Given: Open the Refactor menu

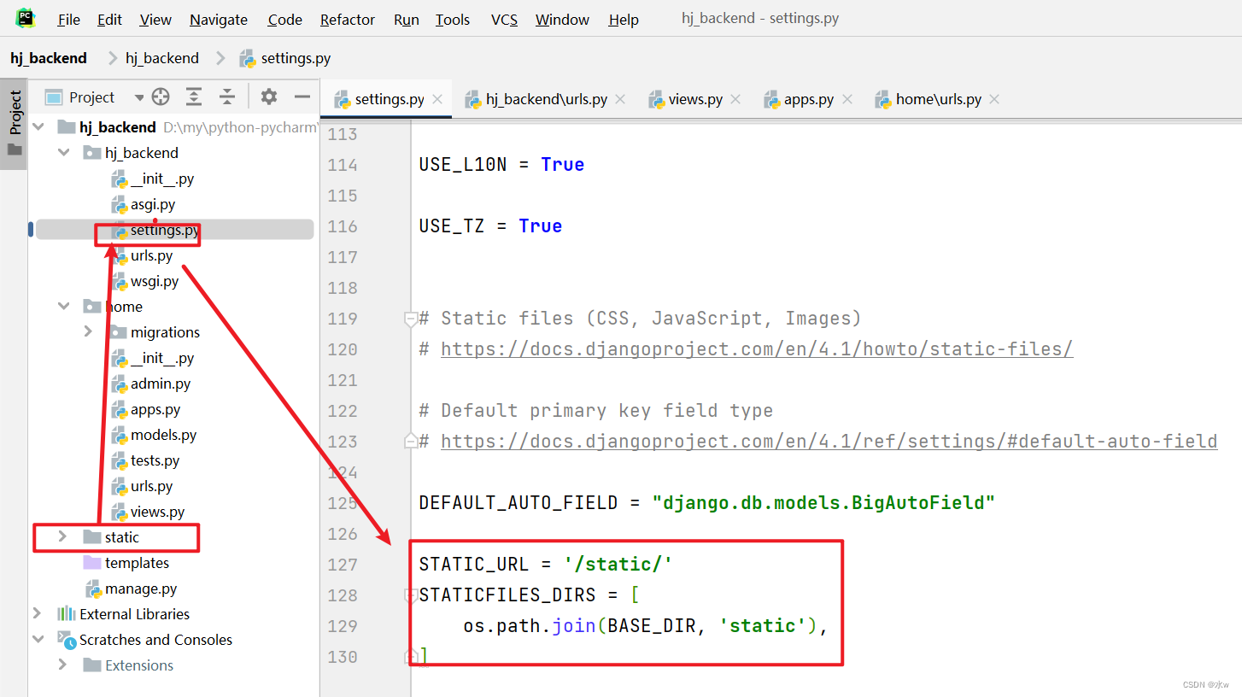Looking at the screenshot, I should click(x=348, y=20).
